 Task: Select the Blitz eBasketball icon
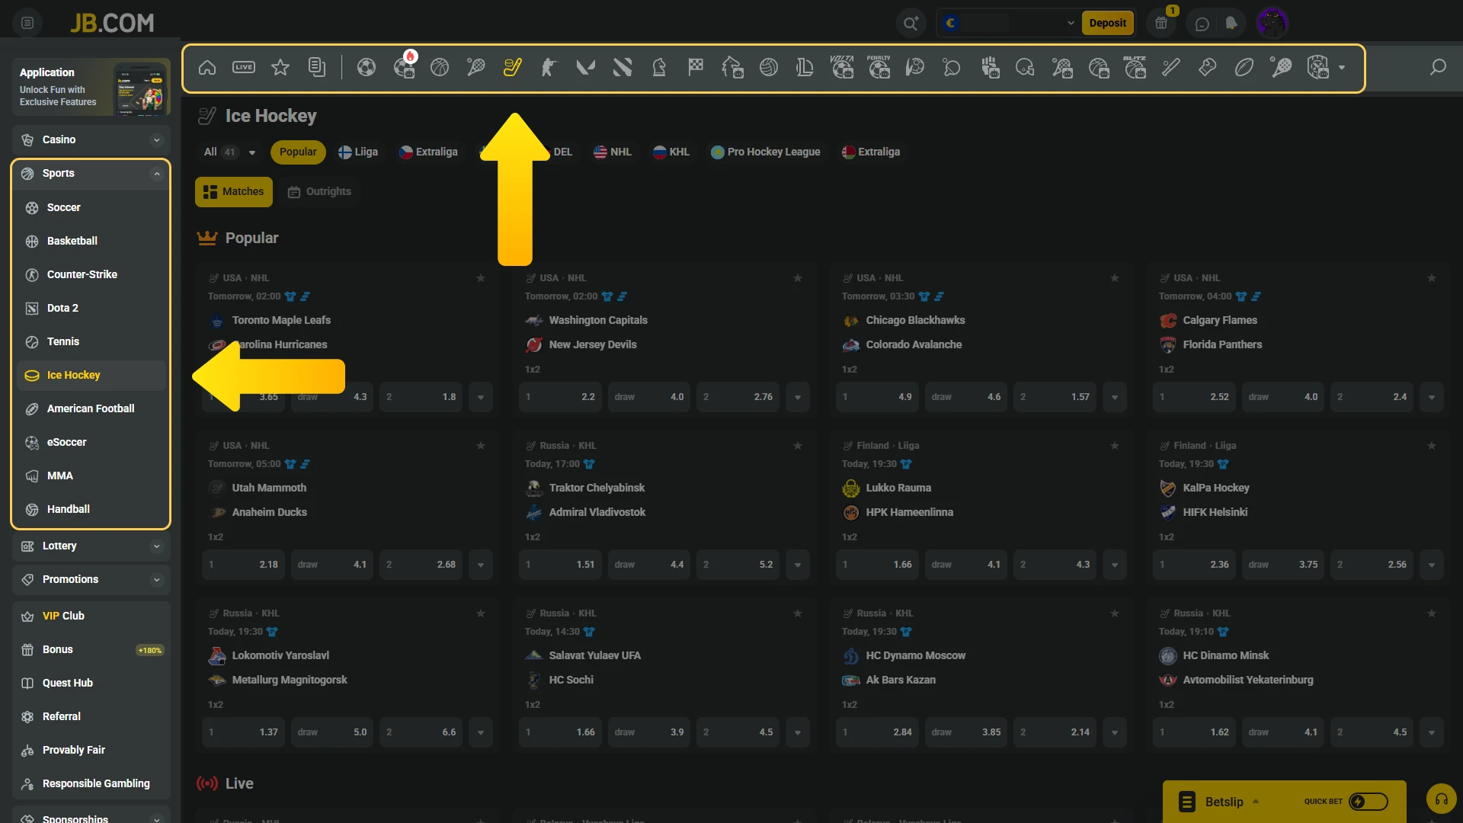coord(1135,68)
